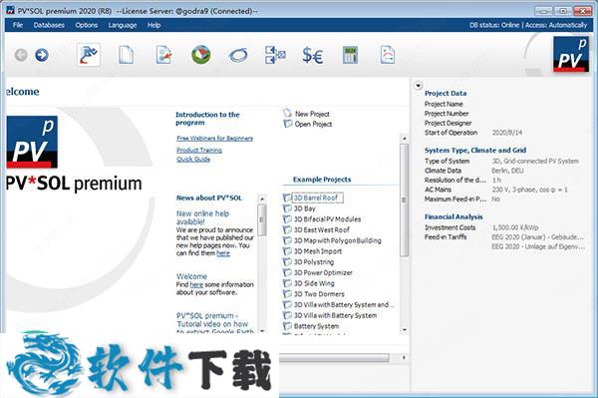Click the icon beside 3D Two Dormers
Viewport: 598px width, 398px height.
[x=287, y=294]
